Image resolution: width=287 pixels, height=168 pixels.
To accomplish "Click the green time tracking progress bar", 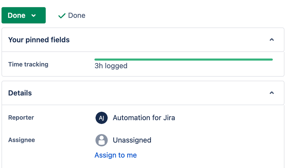I will tap(183, 59).
